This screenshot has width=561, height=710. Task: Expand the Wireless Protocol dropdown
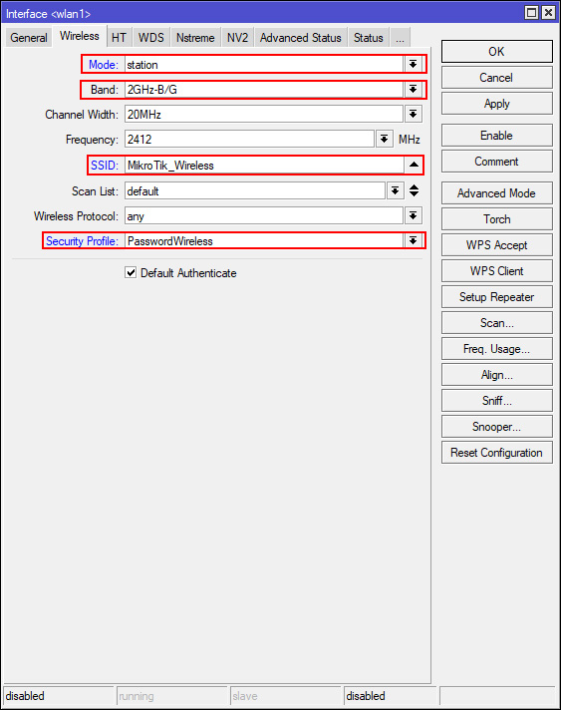pyautogui.click(x=414, y=216)
